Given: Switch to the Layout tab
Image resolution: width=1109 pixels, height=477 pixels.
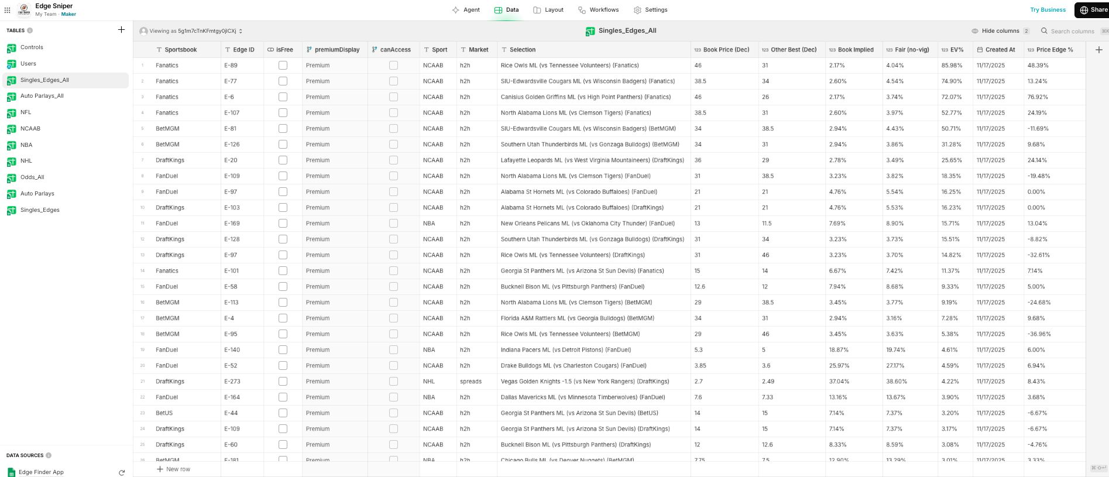Looking at the screenshot, I should pos(548,10).
